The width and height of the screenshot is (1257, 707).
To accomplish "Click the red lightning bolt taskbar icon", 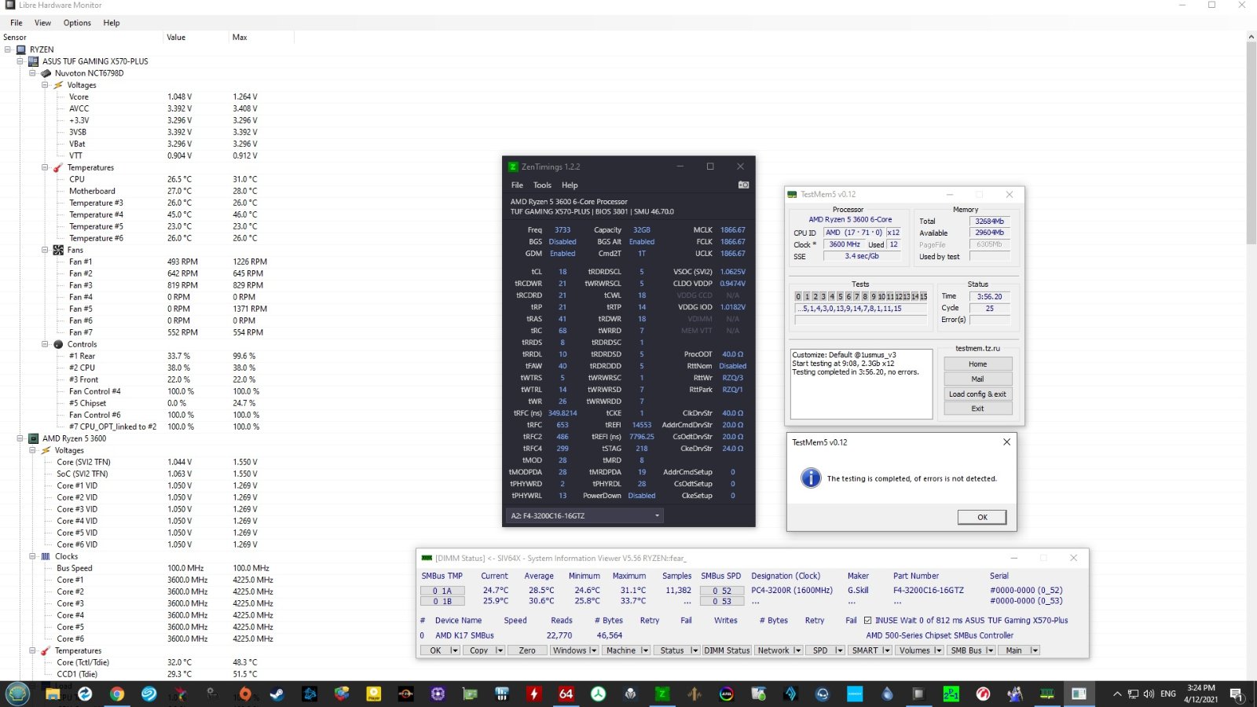I will coord(534,694).
